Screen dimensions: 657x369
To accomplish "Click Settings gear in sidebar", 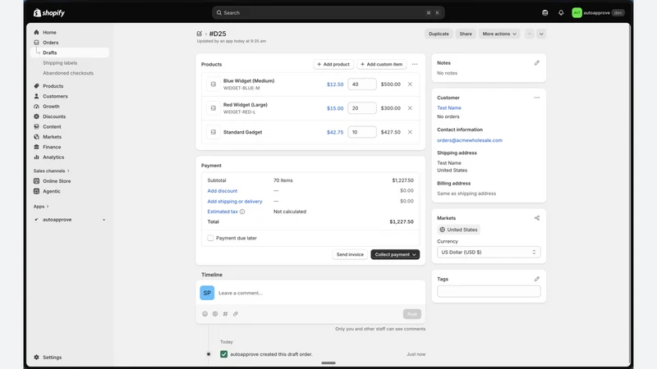I will pyautogui.click(x=36, y=358).
